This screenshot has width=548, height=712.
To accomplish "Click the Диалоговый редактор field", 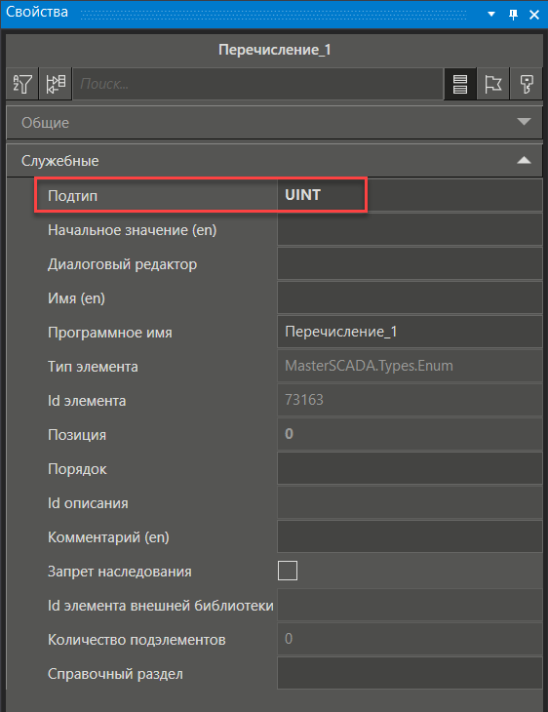I will coord(410,263).
